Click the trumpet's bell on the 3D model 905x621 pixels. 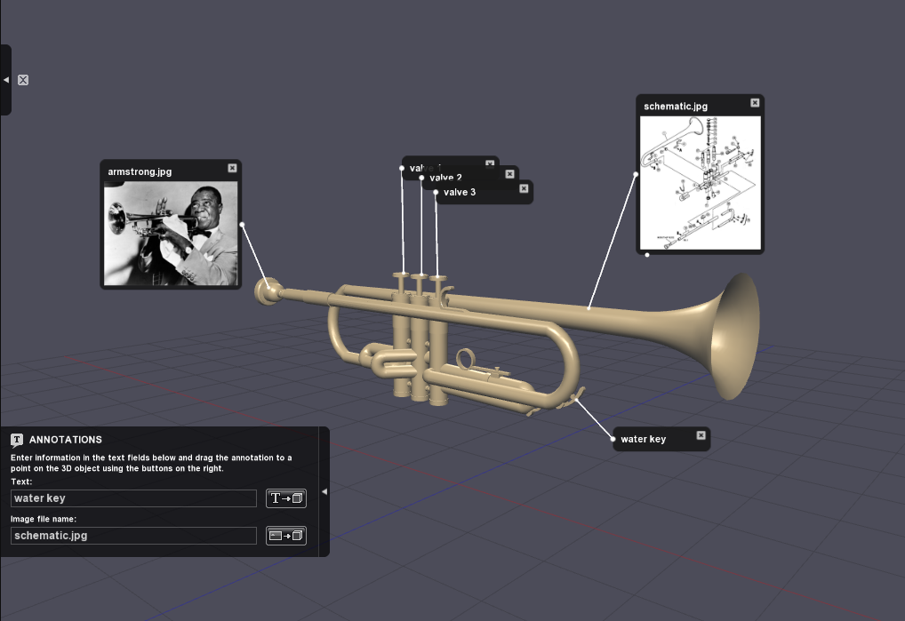click(733, 335)
